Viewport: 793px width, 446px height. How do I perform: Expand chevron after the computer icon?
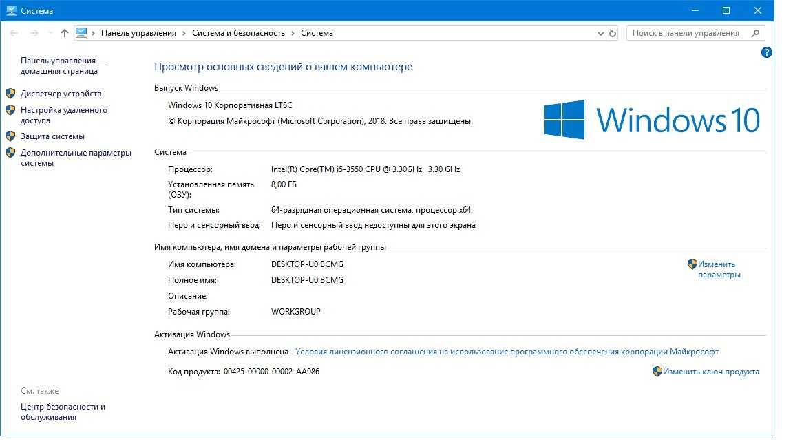94,33
